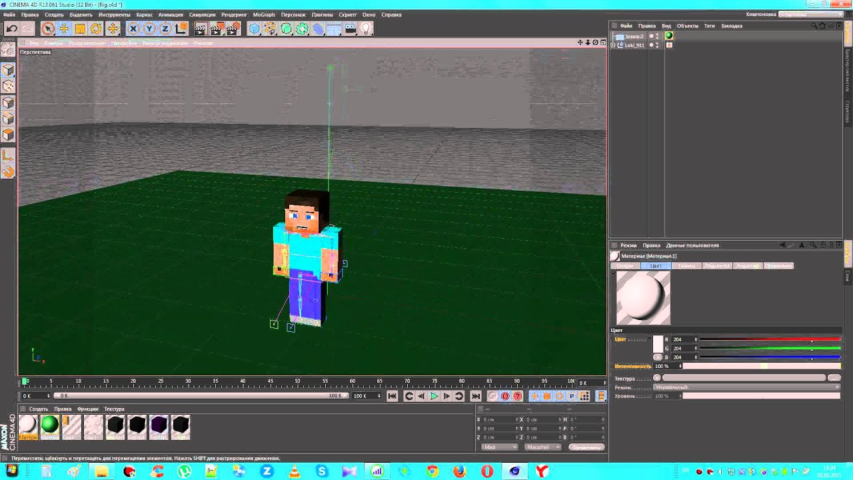
Task: Open Создать menu in material manager
Action: (x=38, y=409)
